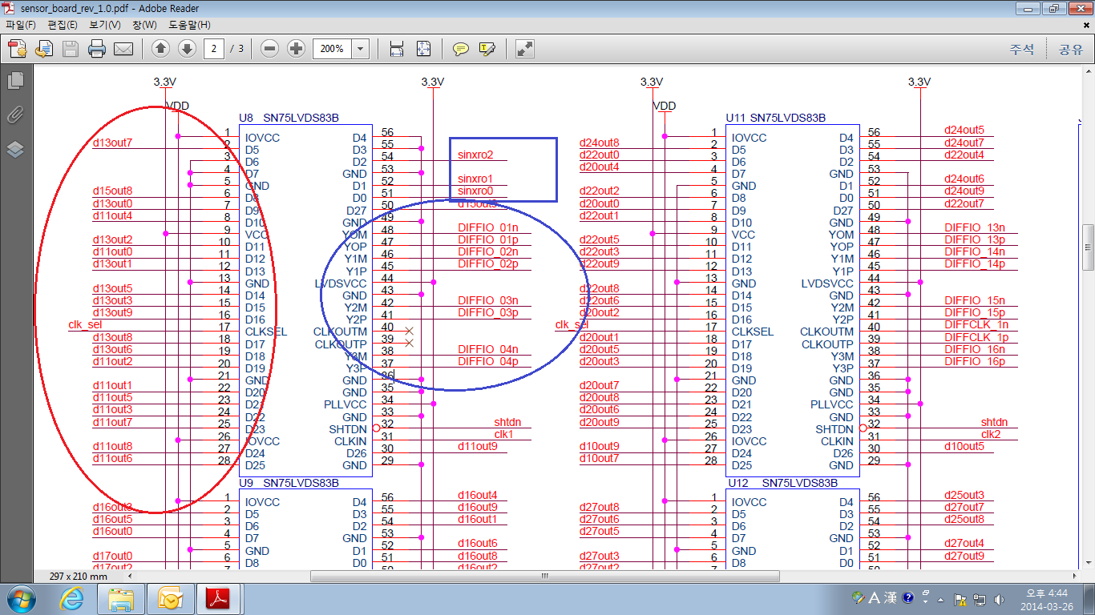Screen dimensions: 1095x615
Task: Click the U9 SN75LVDS83B label
Action: 289,483
